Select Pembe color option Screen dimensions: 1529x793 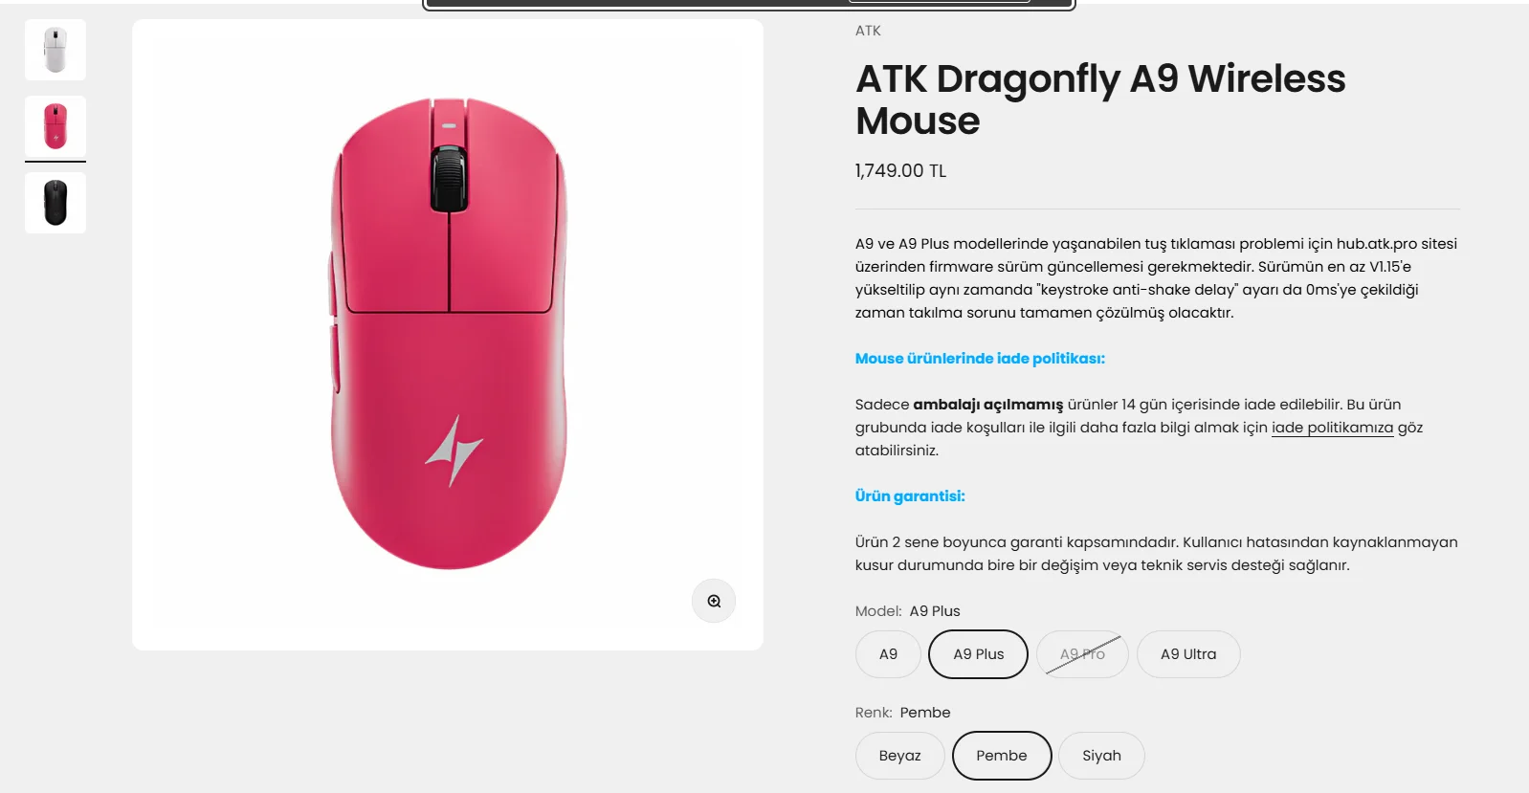(x=1001, y=756)
